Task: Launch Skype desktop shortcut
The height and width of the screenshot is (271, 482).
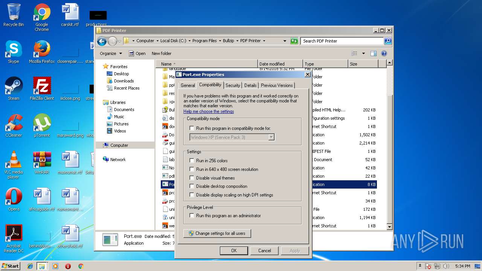Action: click(14, 52)
